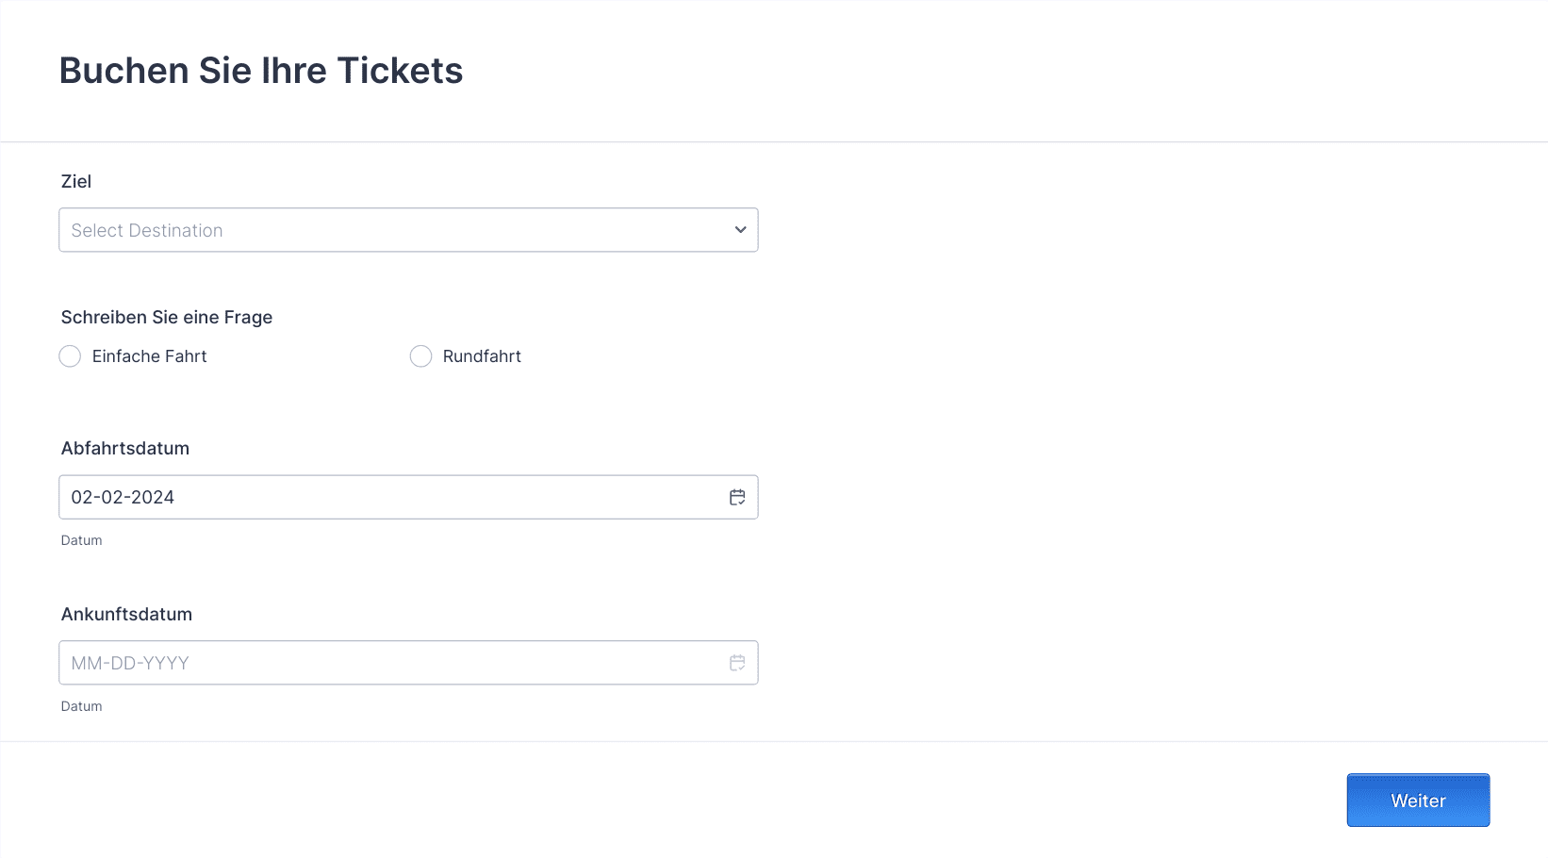Focus the Ankunftsdatum MM-DD-YYYY input field

coord(408,663)
